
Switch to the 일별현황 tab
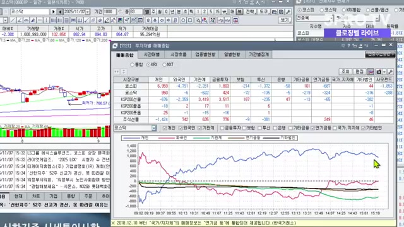coord(232,55)
